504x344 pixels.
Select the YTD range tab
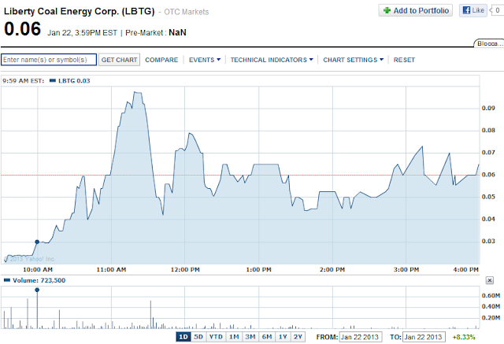point(216,337)
